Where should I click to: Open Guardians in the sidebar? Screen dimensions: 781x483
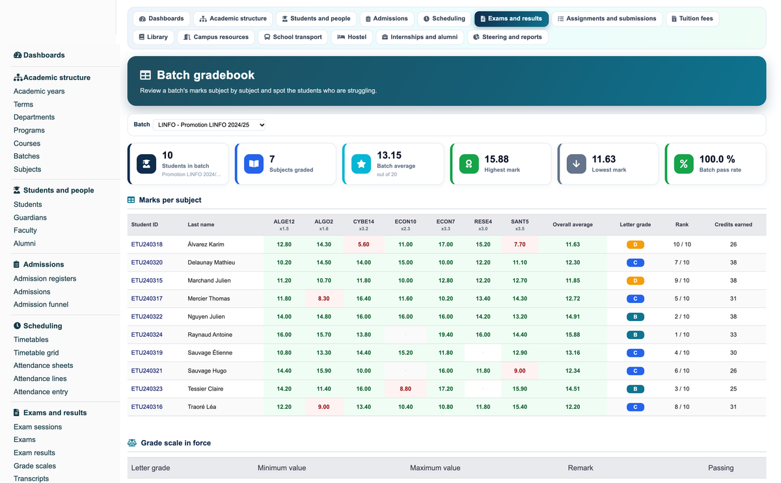tap(30, 218)
